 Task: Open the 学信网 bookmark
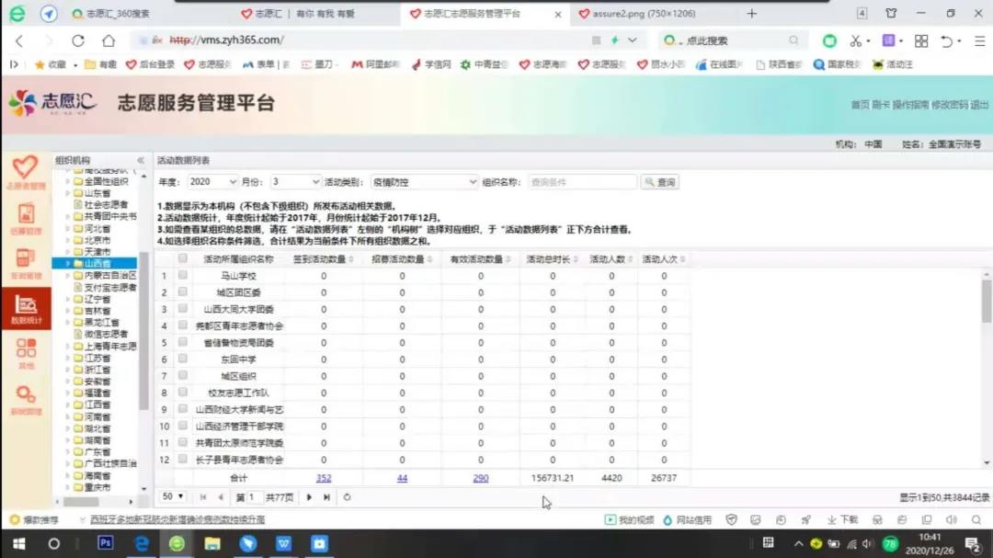430,64
